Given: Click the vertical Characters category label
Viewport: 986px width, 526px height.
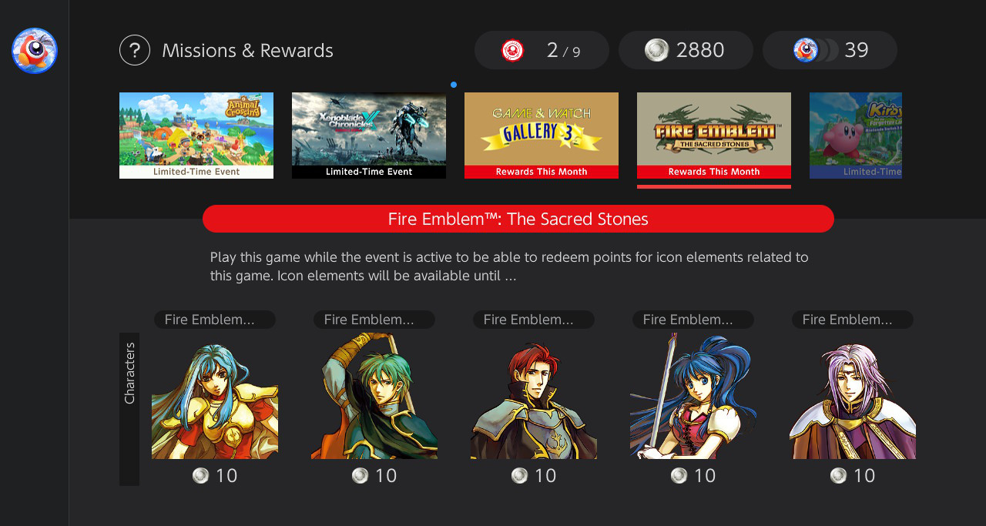Looking at the screenshot, I should coord(129,409).
